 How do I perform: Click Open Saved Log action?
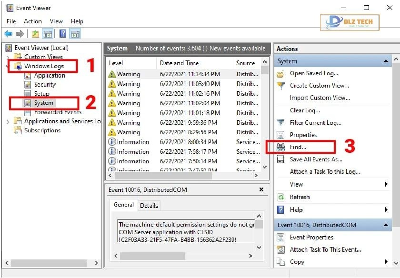click(314, 73)
